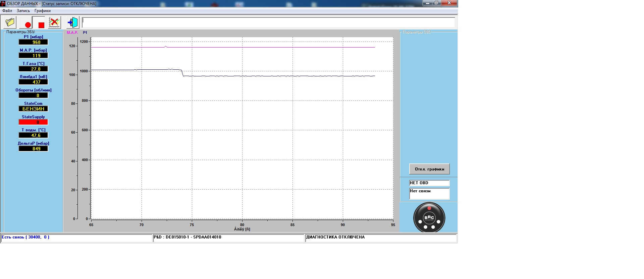Click the Параметры OBD group heading
Image resolution: width=644 pixels, height=279 pixels.
click(417, 32)
